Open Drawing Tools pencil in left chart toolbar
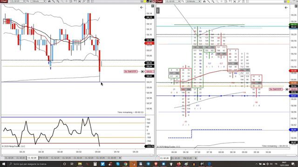Screen dimensions: 298x167 [x=54, y=1]
